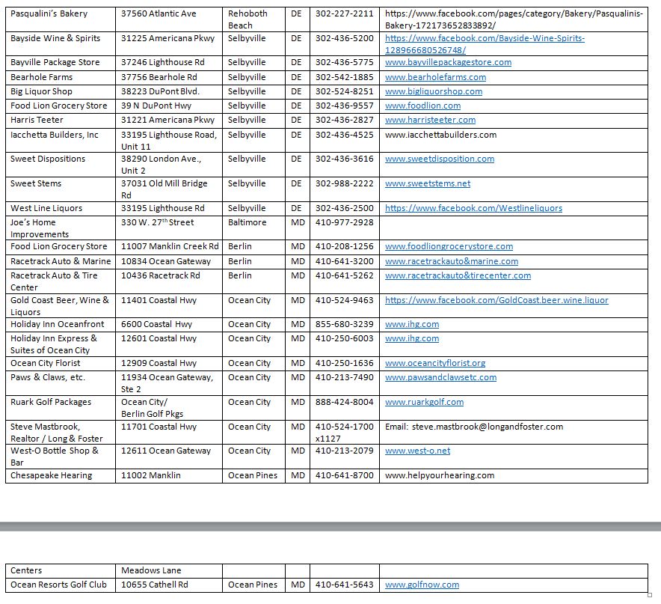The height and width of the screenshot is (604, 661).
Task: Click the Pasqualinis Bakery Facebook URL text
Action: coord(514,19)
